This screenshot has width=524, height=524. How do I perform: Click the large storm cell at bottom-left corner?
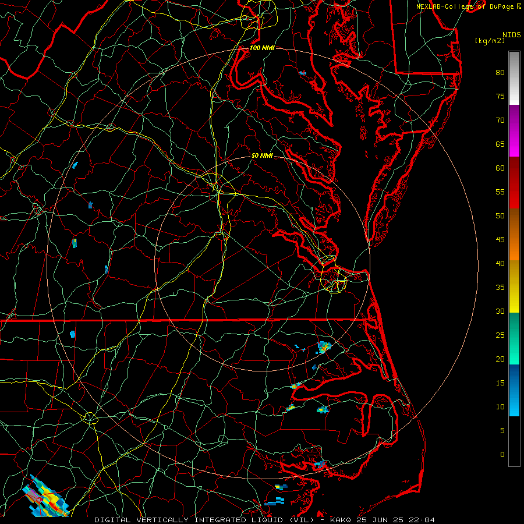tap(46, 497)
